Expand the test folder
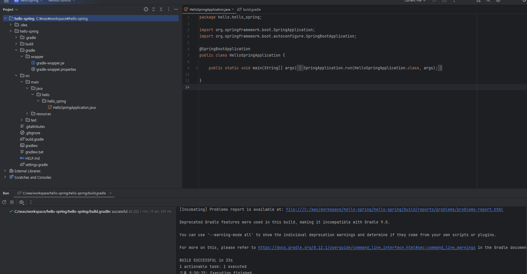The height and width of the screenshot is (274, 527). [22, 120]
